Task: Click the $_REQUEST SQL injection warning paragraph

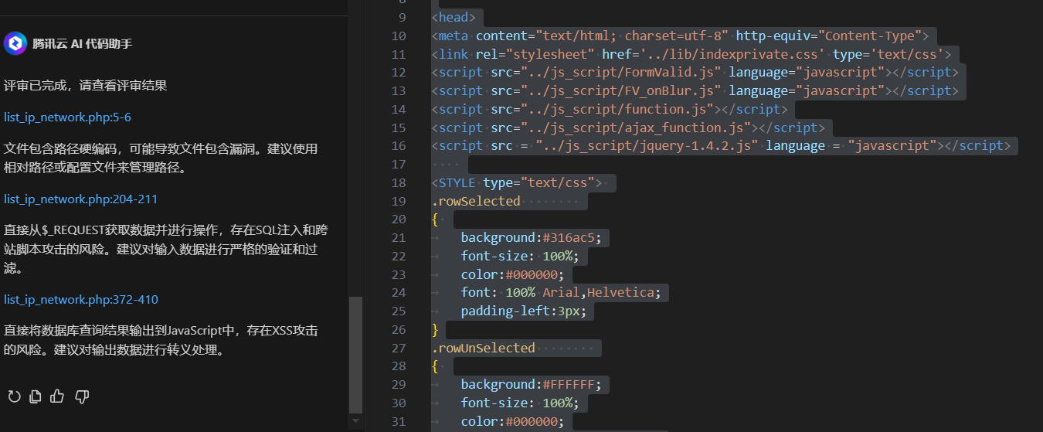Action: pyautogui.click(x=165, y=249)
